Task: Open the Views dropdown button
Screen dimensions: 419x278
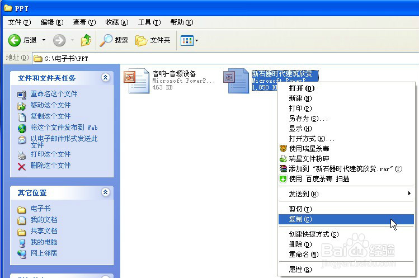Action: [189, 41]
